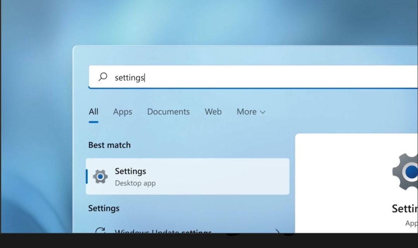
Task: Click the search box containing 'settings'
Action: pos(253,77)
